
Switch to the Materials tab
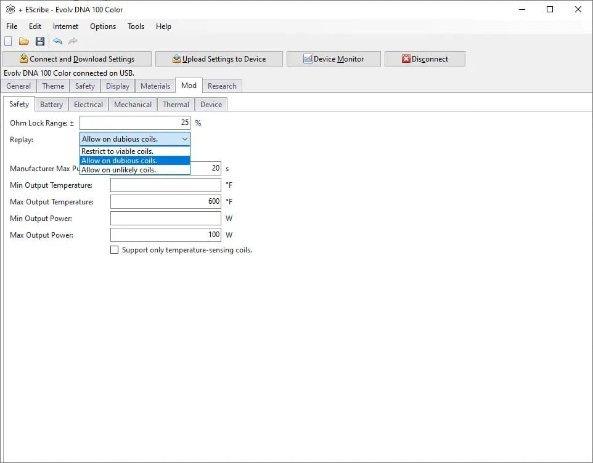pyautogui.click(x=155, y=86)
